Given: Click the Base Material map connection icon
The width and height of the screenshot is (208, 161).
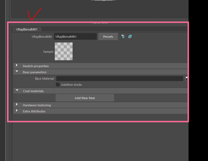Looking at the screenshot, I should pyautogui.click(x=187, y=78).
